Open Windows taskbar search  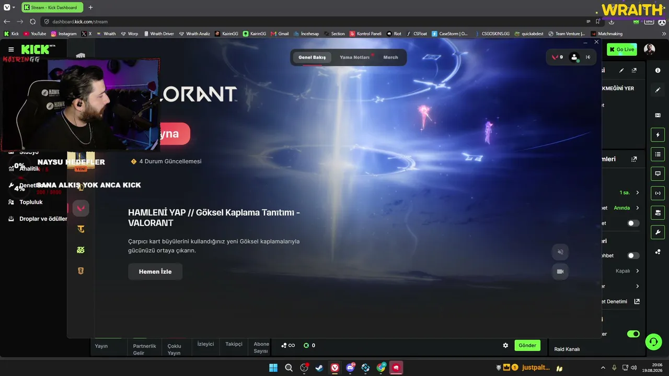(x=289, y=368)
